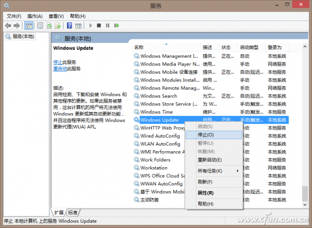Click the 停止 service link
The width and height of the screenshot is (312, 228).
(x=58, y=62)
